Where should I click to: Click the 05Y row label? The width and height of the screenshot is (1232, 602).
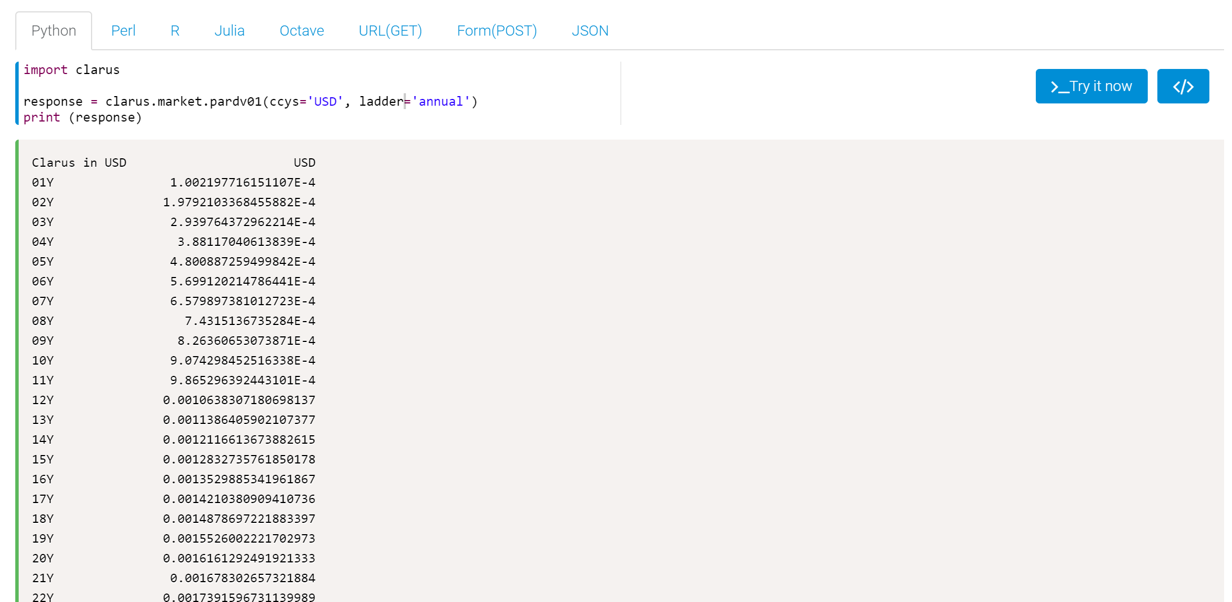[43, 262]
